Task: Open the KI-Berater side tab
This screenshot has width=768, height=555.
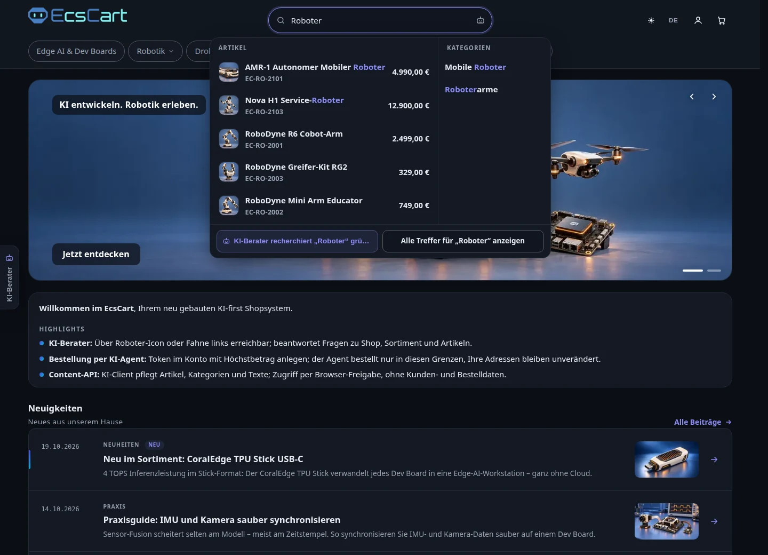Action: tap(9, 277)
